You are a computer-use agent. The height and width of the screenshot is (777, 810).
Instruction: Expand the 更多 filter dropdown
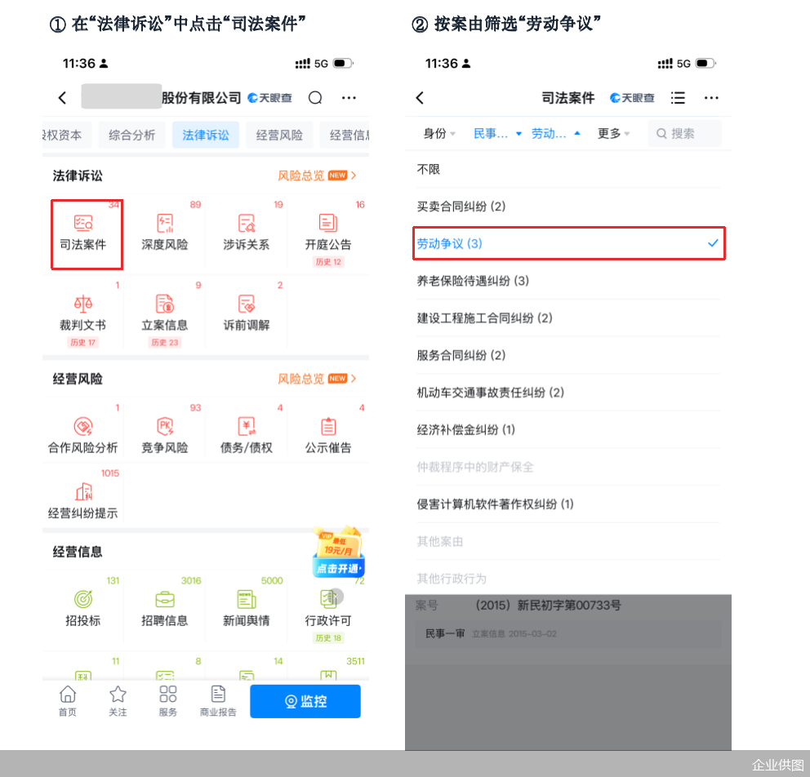[x=613, y=134]
